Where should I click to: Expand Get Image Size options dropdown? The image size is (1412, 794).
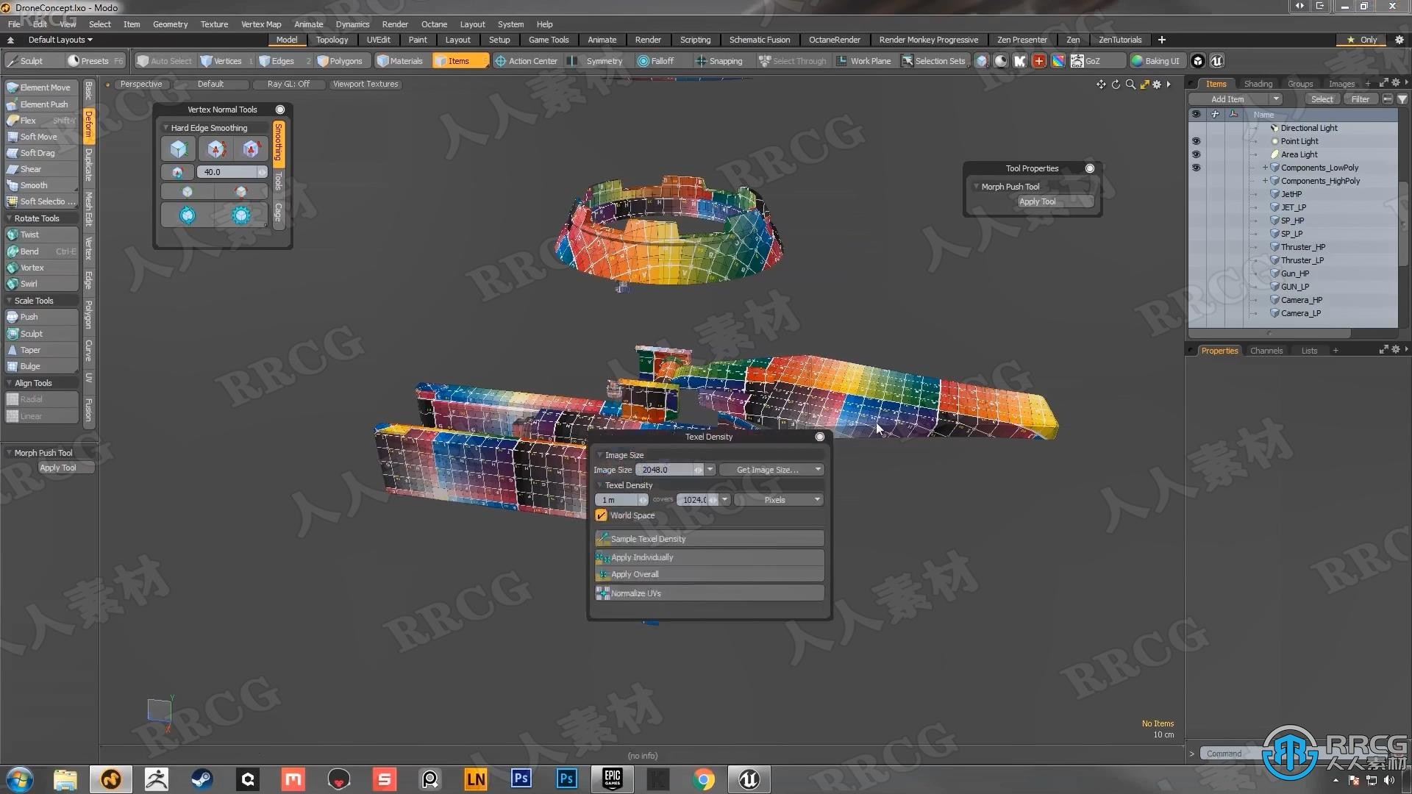pos(818,469)
